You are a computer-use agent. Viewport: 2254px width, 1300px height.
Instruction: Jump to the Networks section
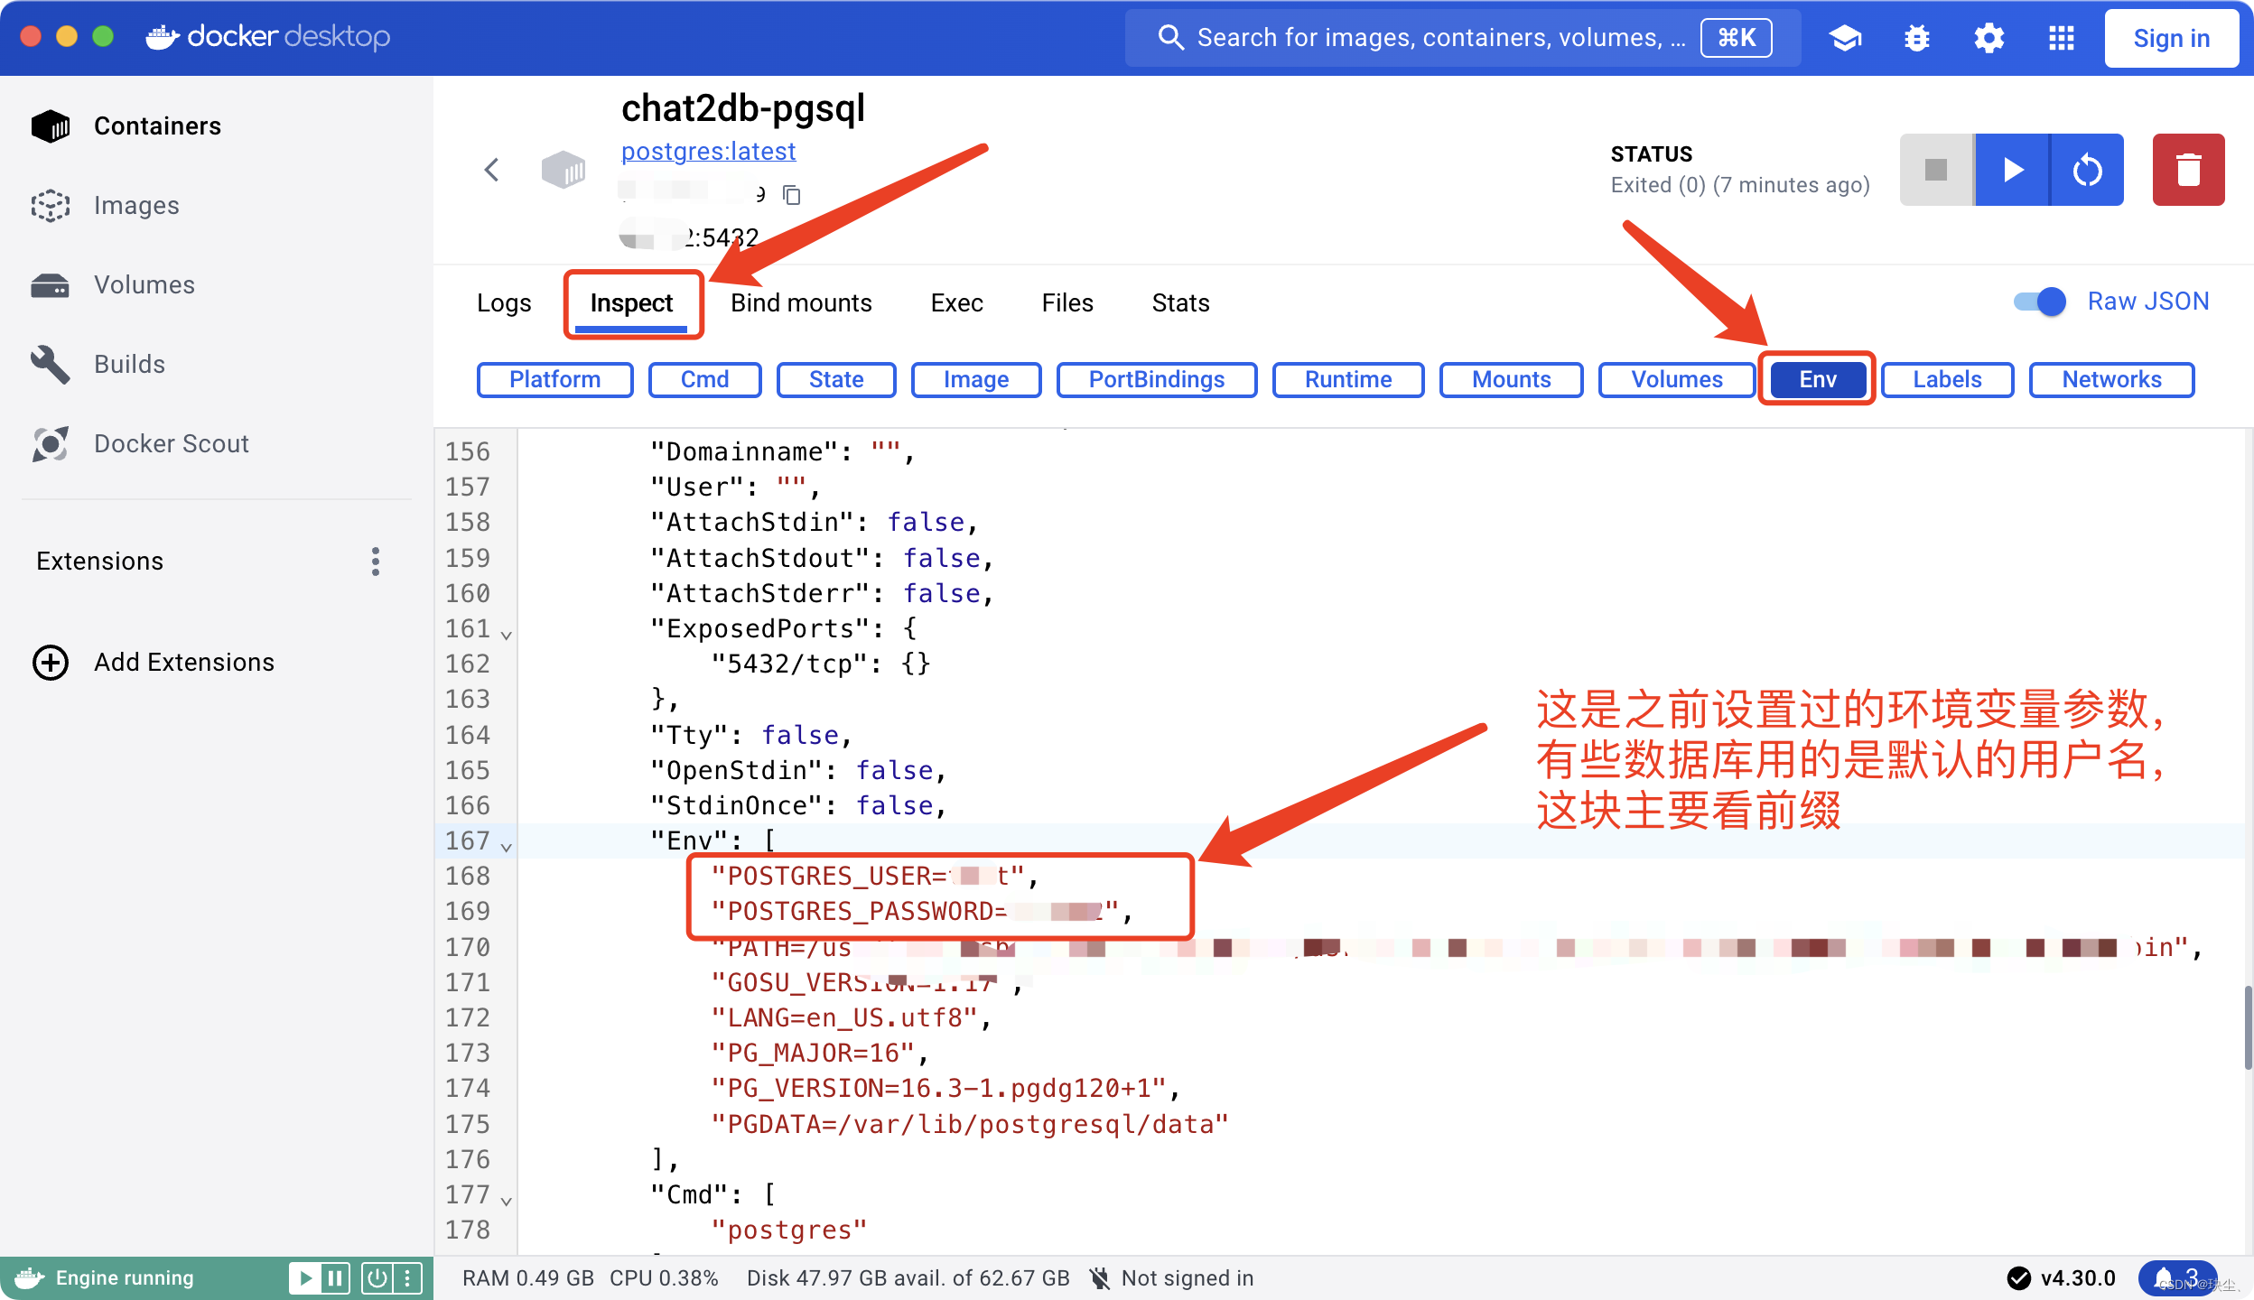coord(2111,379)
